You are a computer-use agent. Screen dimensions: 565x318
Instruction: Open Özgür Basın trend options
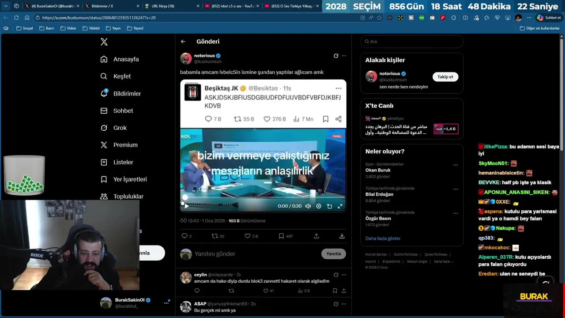pos(456,213)
